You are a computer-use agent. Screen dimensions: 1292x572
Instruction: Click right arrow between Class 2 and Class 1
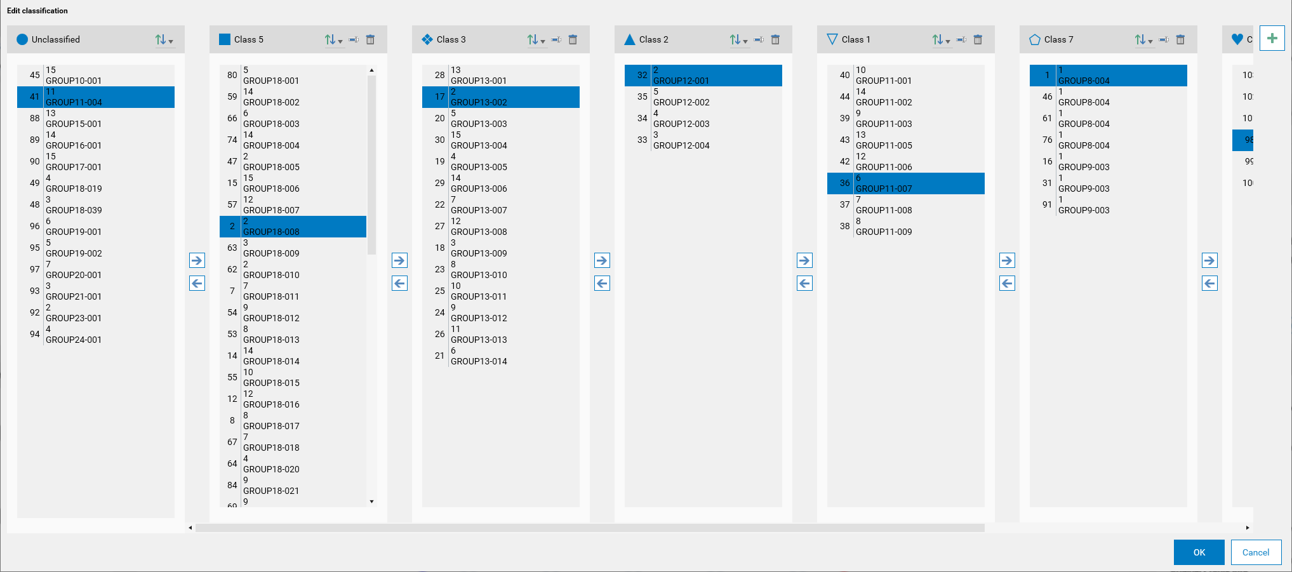804,260
